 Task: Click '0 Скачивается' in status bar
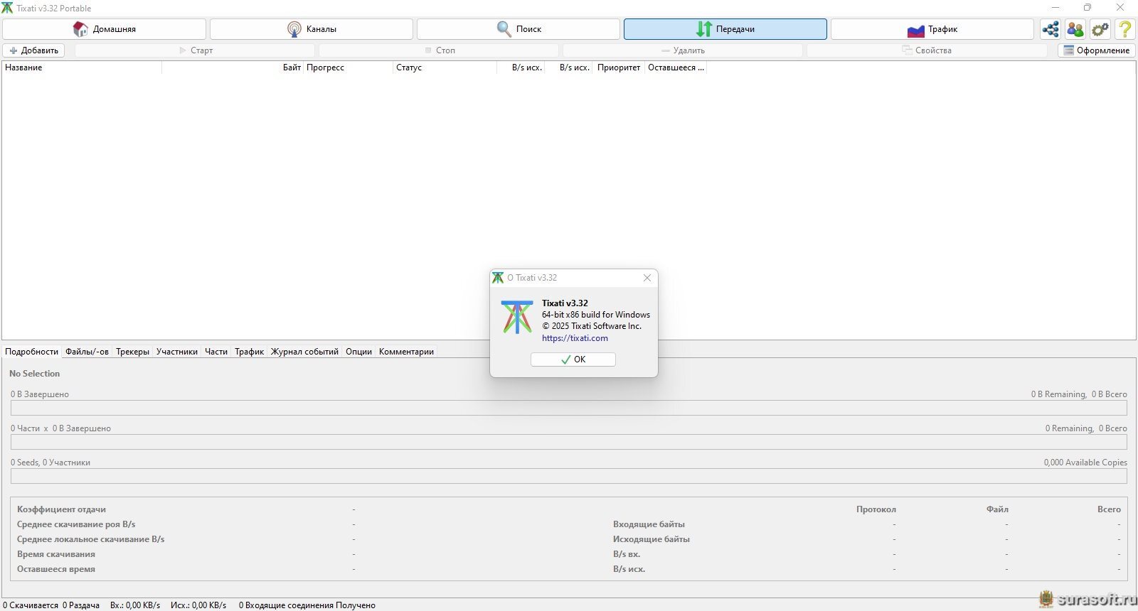[x=31, y=605]
